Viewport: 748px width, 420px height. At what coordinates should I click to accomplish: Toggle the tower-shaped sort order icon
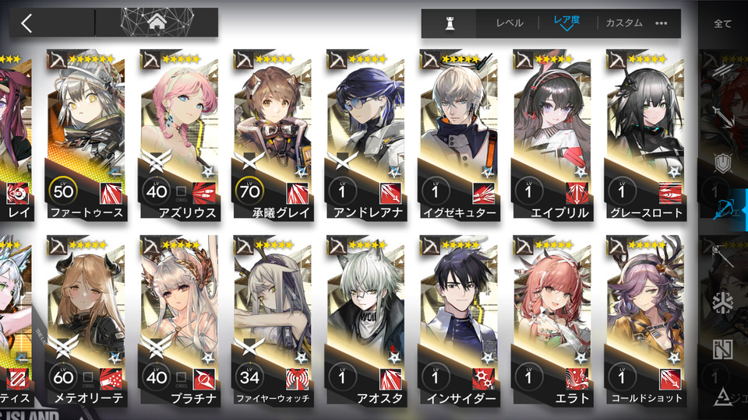[450, 23]
